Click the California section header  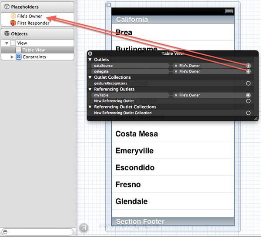[x=173, y=20]
